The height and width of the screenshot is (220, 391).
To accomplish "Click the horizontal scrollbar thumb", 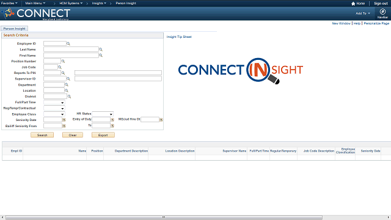I will [x=164, y=218].
